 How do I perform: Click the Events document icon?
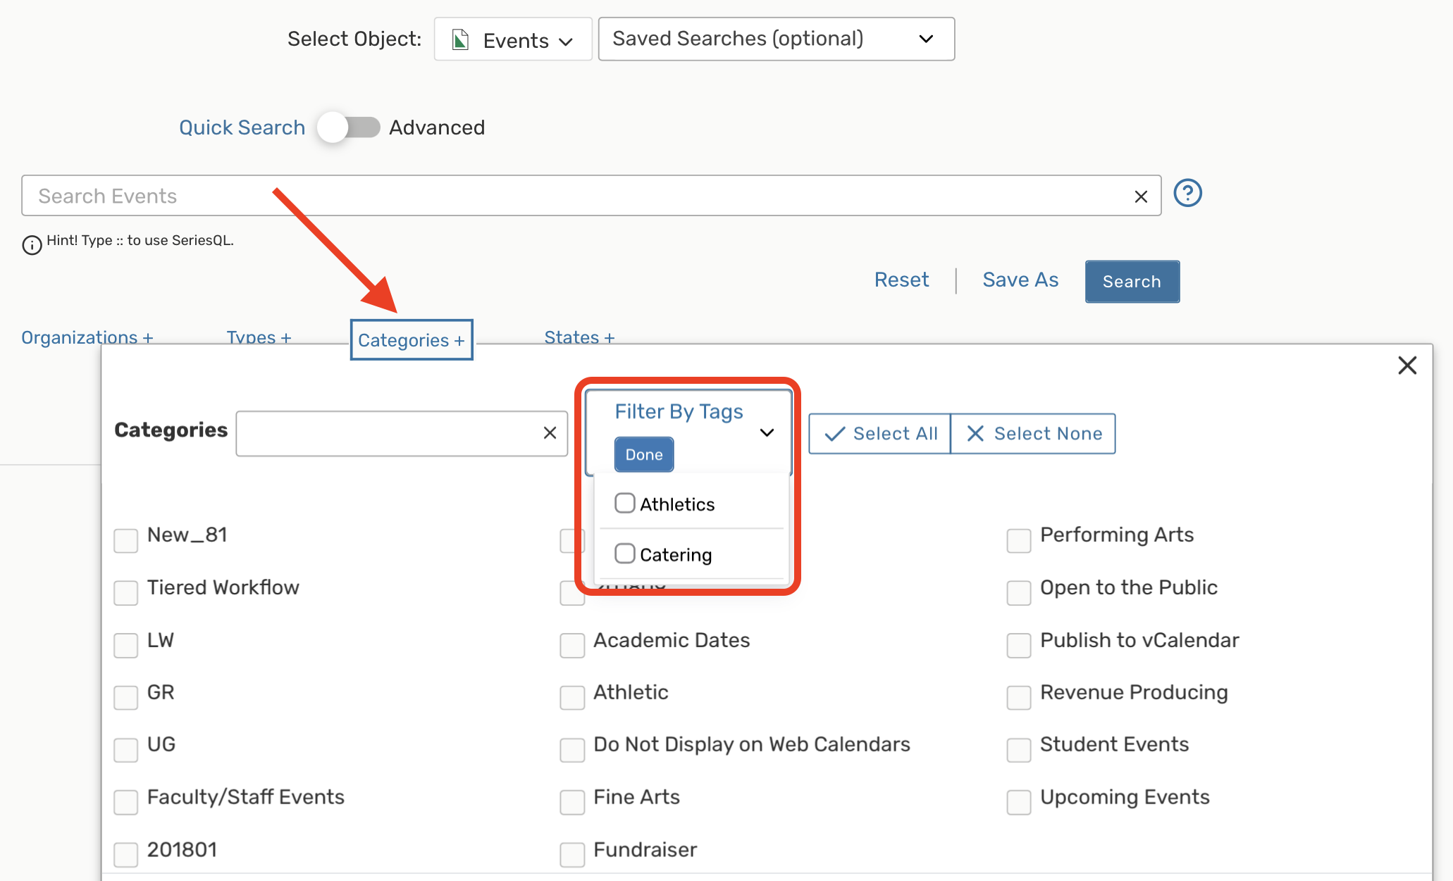[460, 40]
